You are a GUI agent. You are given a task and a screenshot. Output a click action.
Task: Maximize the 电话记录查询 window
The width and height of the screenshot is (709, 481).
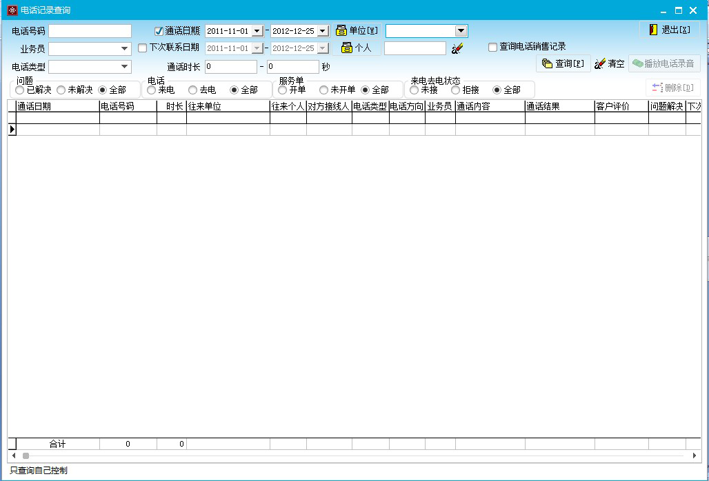pyautogui.click(x=678, y=10)
